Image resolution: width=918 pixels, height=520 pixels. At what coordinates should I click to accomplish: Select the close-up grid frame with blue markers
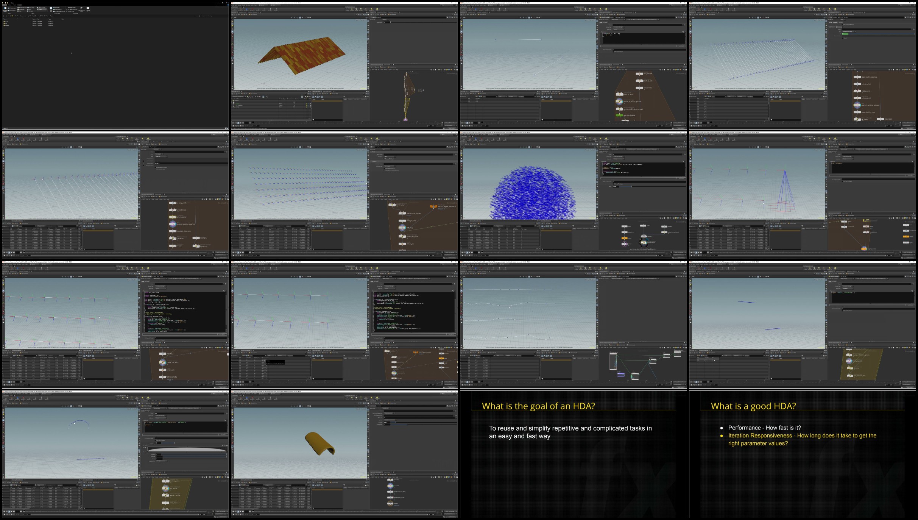pos(115,195)
